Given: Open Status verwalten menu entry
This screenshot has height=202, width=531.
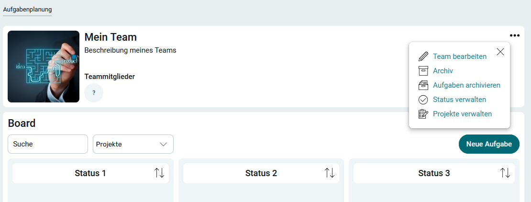Looking at the screenshot, I should (459, 100).
